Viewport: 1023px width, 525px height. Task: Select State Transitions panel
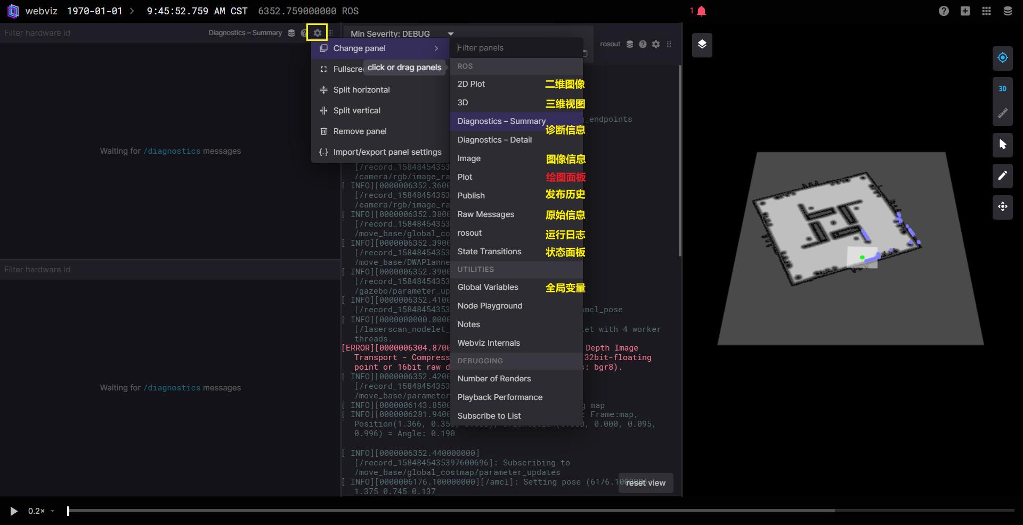pos(516,252)
